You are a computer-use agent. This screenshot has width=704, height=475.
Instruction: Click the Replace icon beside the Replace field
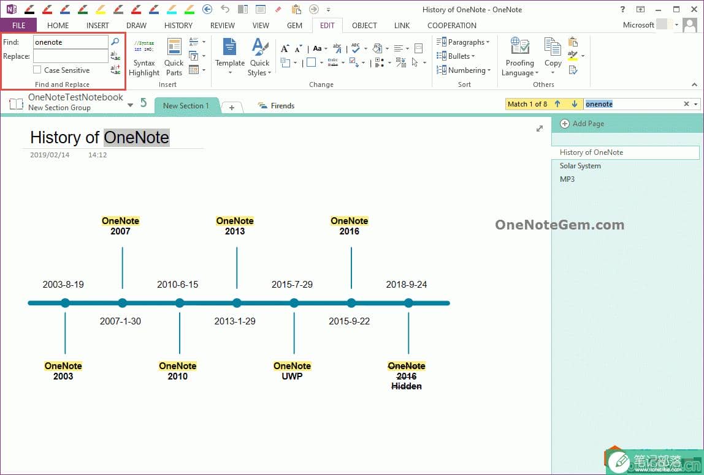[115, 56]
